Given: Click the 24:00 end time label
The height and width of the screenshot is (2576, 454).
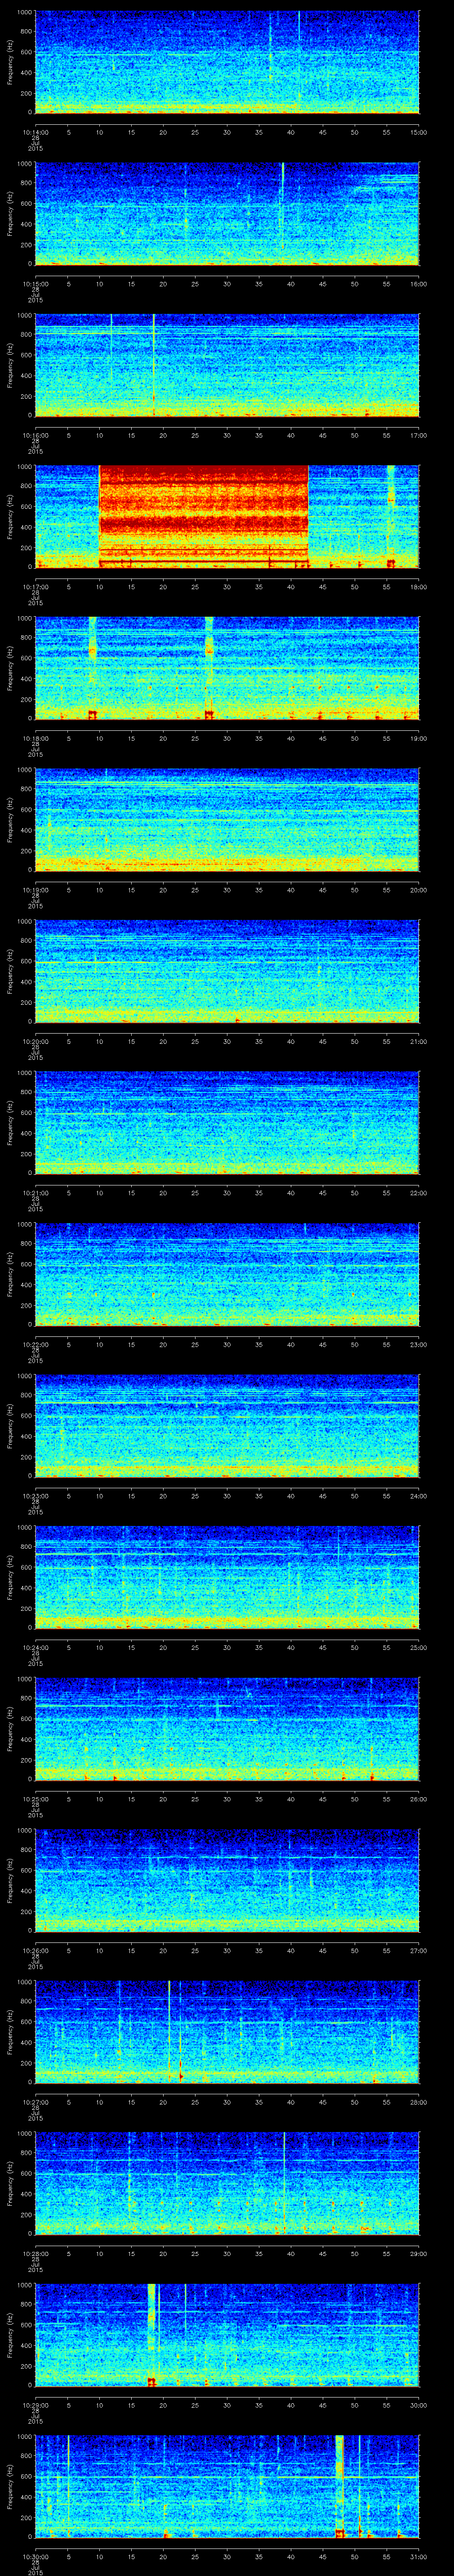Looking at the screenshot, I should 419,1496.
